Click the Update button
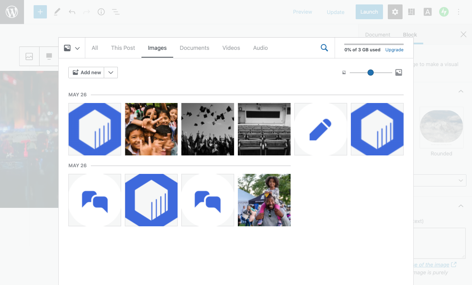The image size is (472, 285). 335,12
